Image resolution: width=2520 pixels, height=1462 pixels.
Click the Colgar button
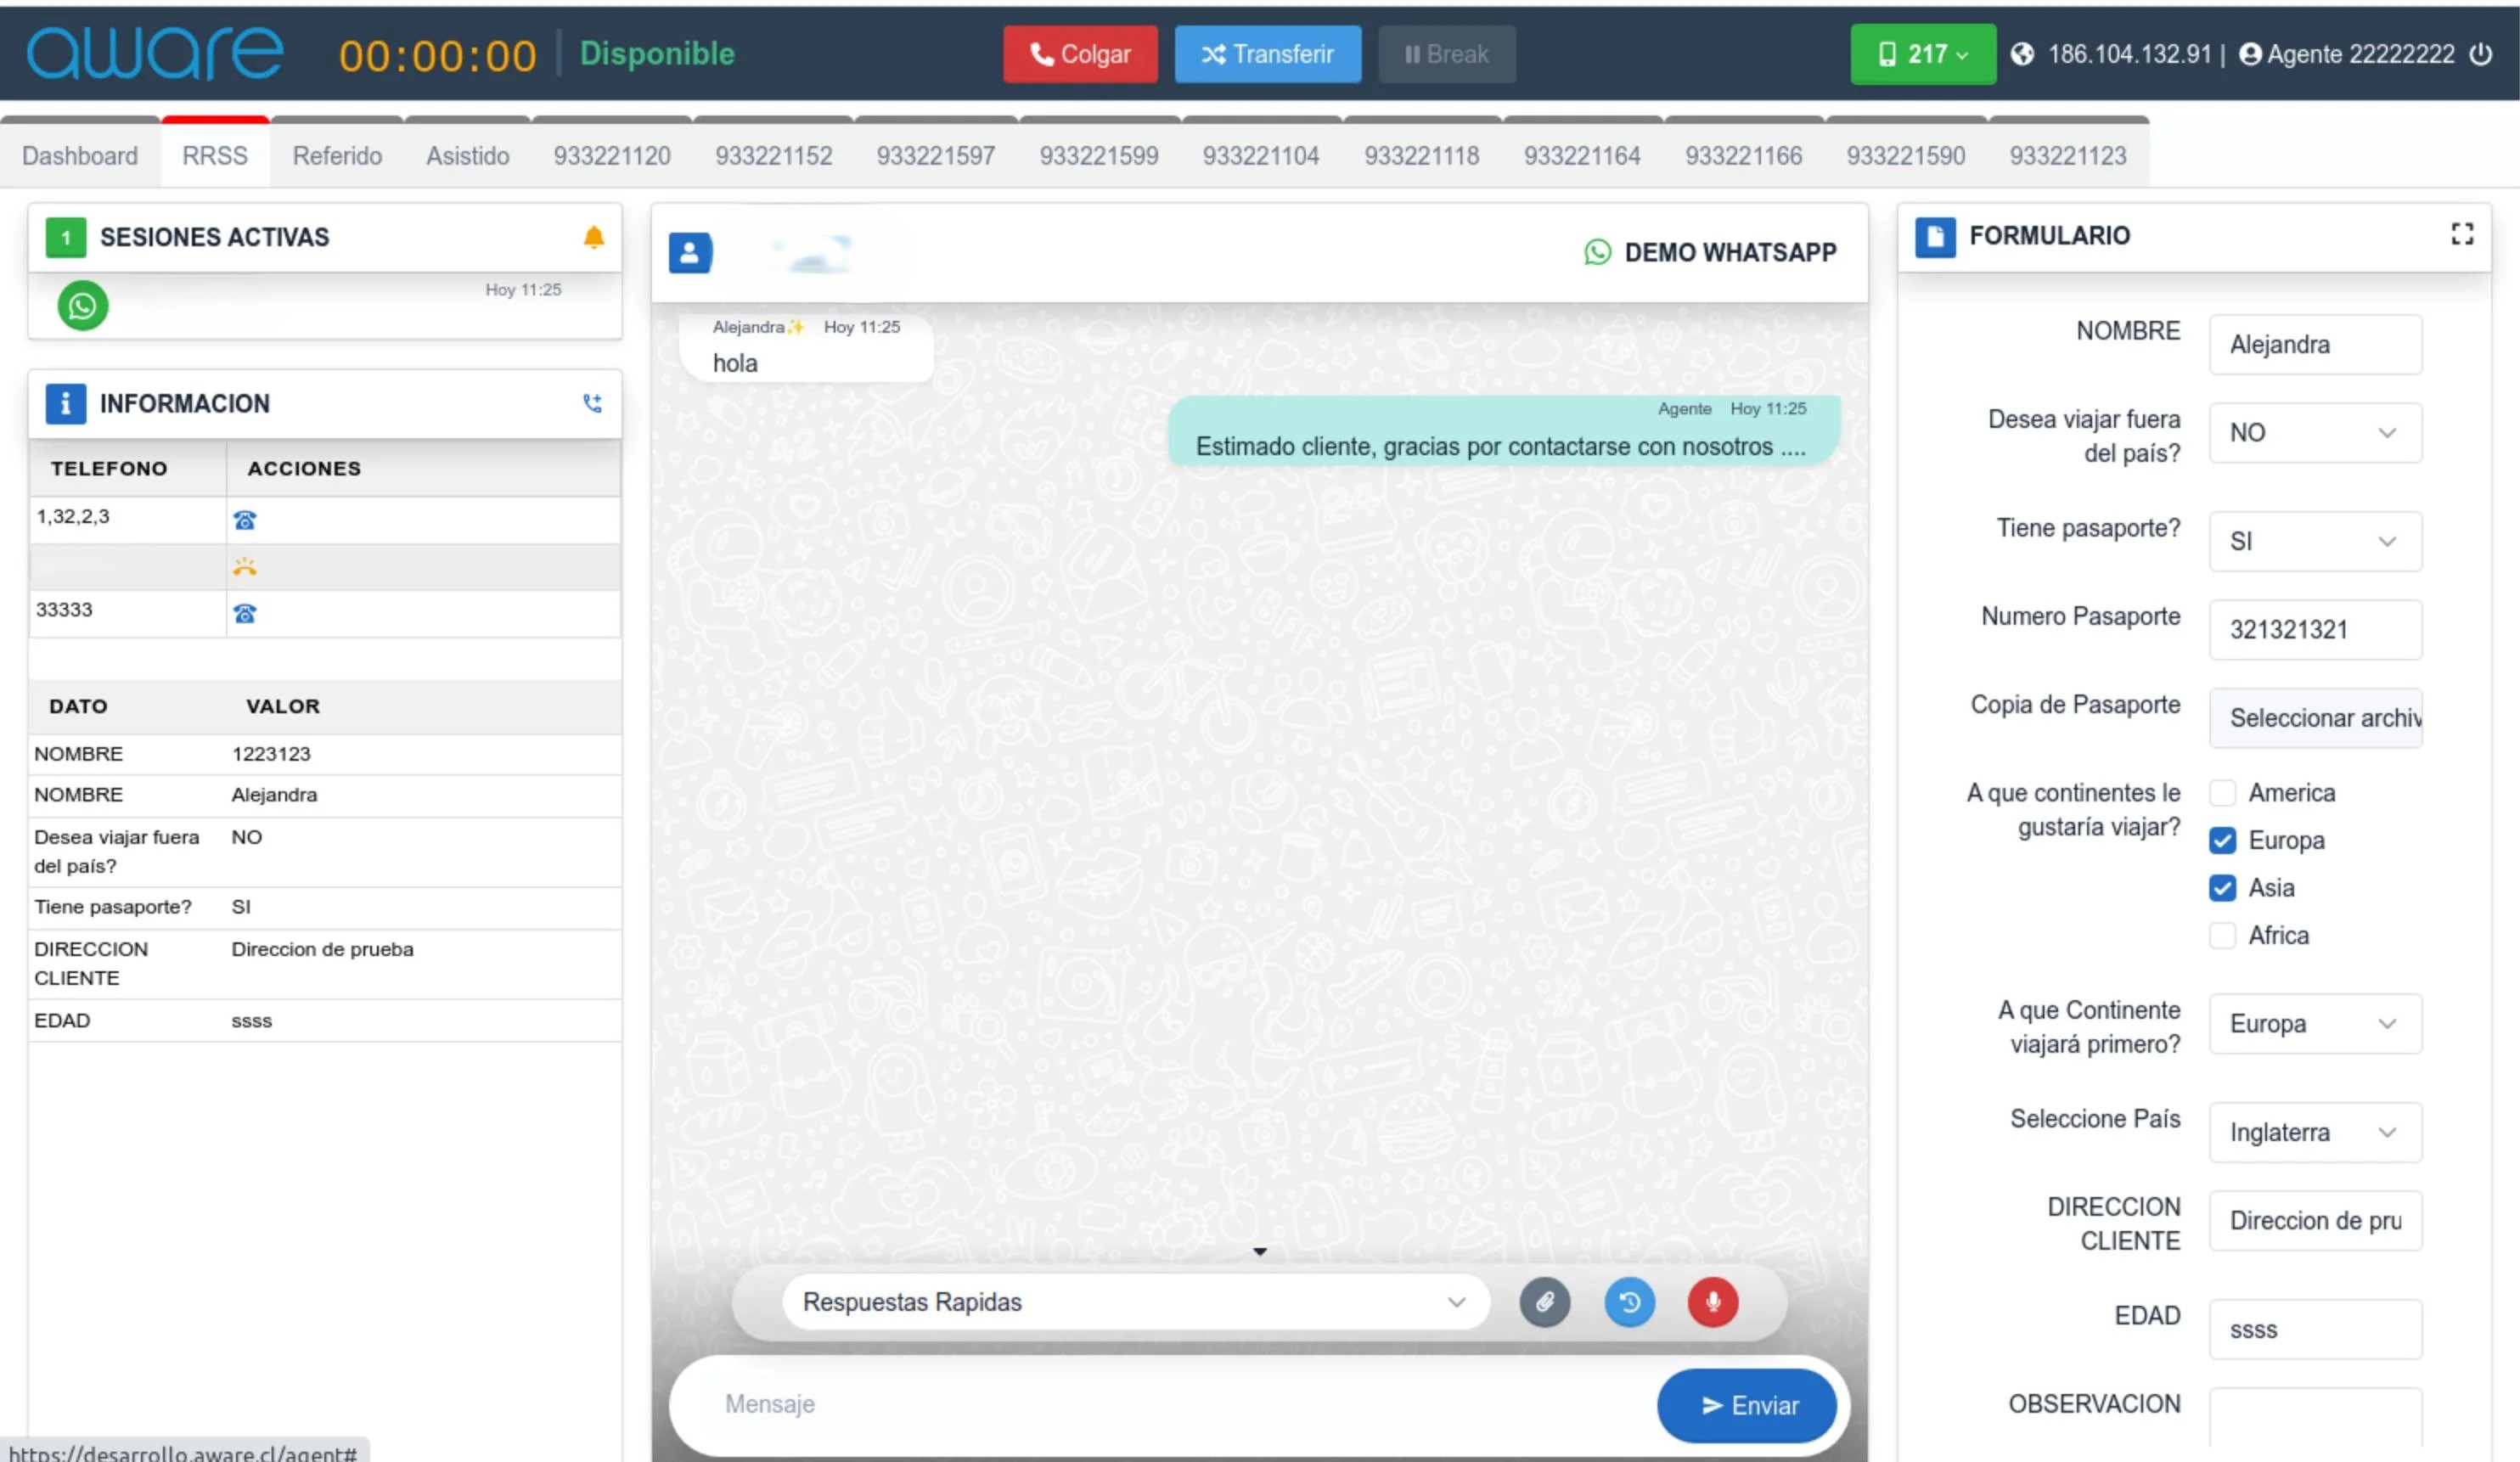tap(1080, 55)
